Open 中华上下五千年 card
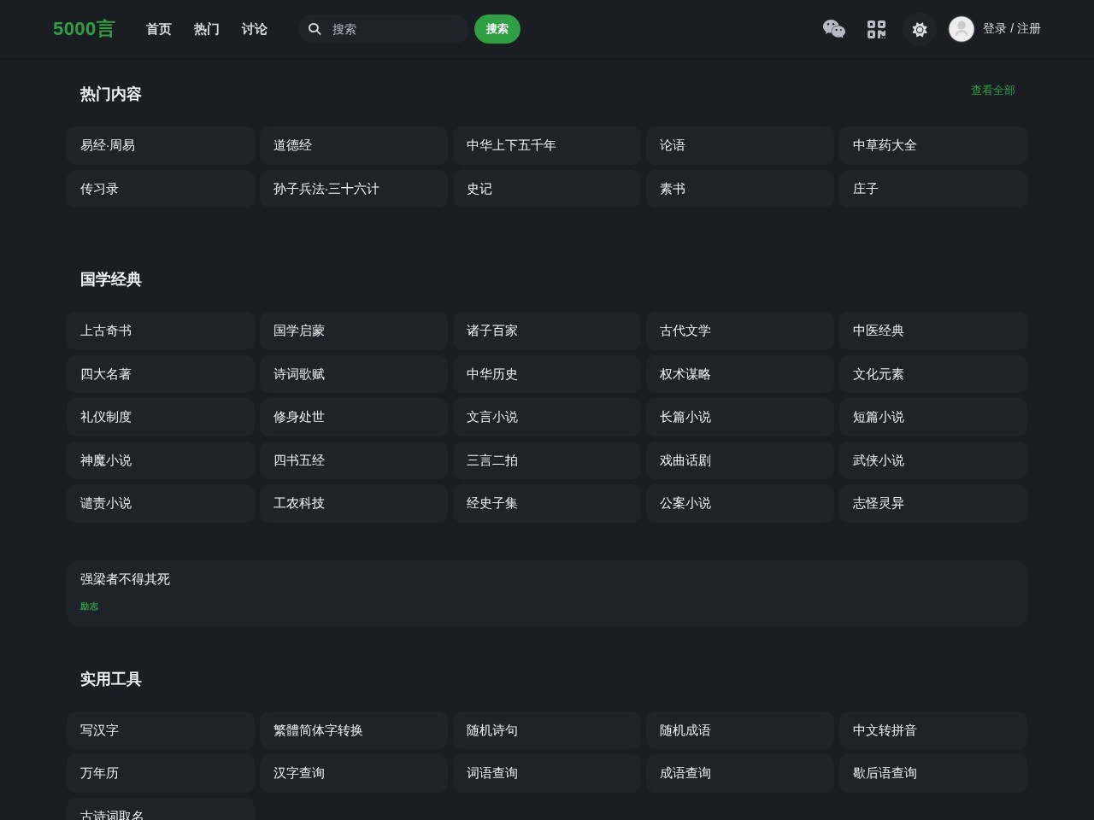Image resolution: width=1094 pixels, height=820 pixels. pyautogui.click(x=547, y=145)
